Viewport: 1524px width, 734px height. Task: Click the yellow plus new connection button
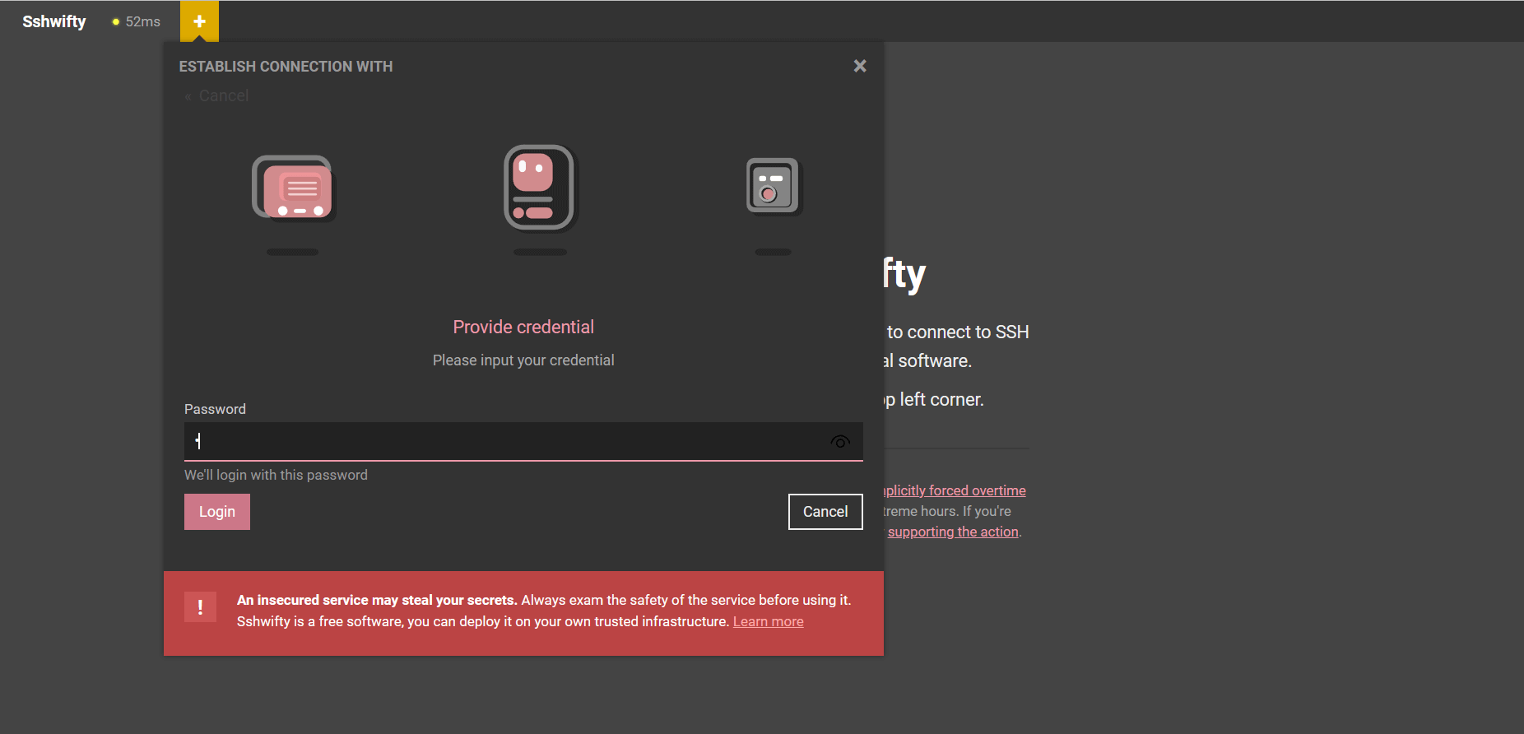(199, 21)
